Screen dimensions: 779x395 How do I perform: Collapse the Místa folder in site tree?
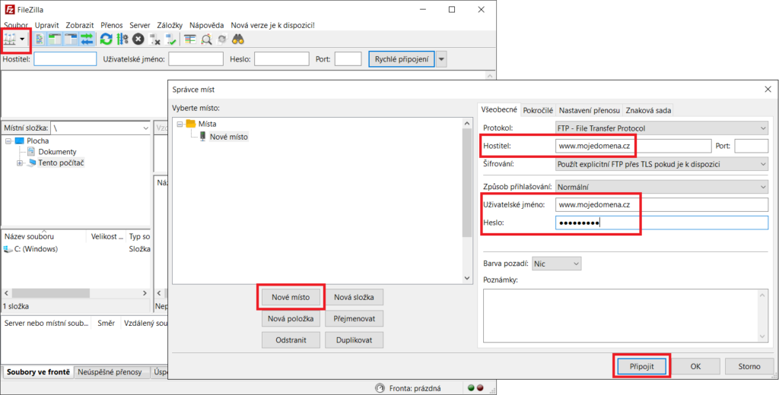point(180,124)
